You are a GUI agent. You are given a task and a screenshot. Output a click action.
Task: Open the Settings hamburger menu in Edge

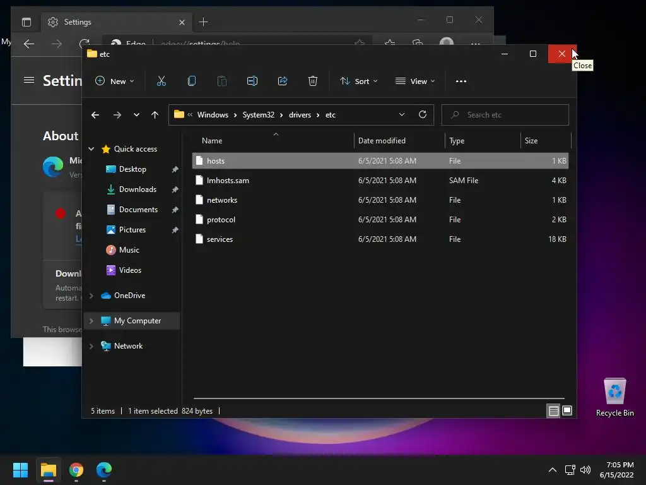pyautogui.click(x=29, y=80)
